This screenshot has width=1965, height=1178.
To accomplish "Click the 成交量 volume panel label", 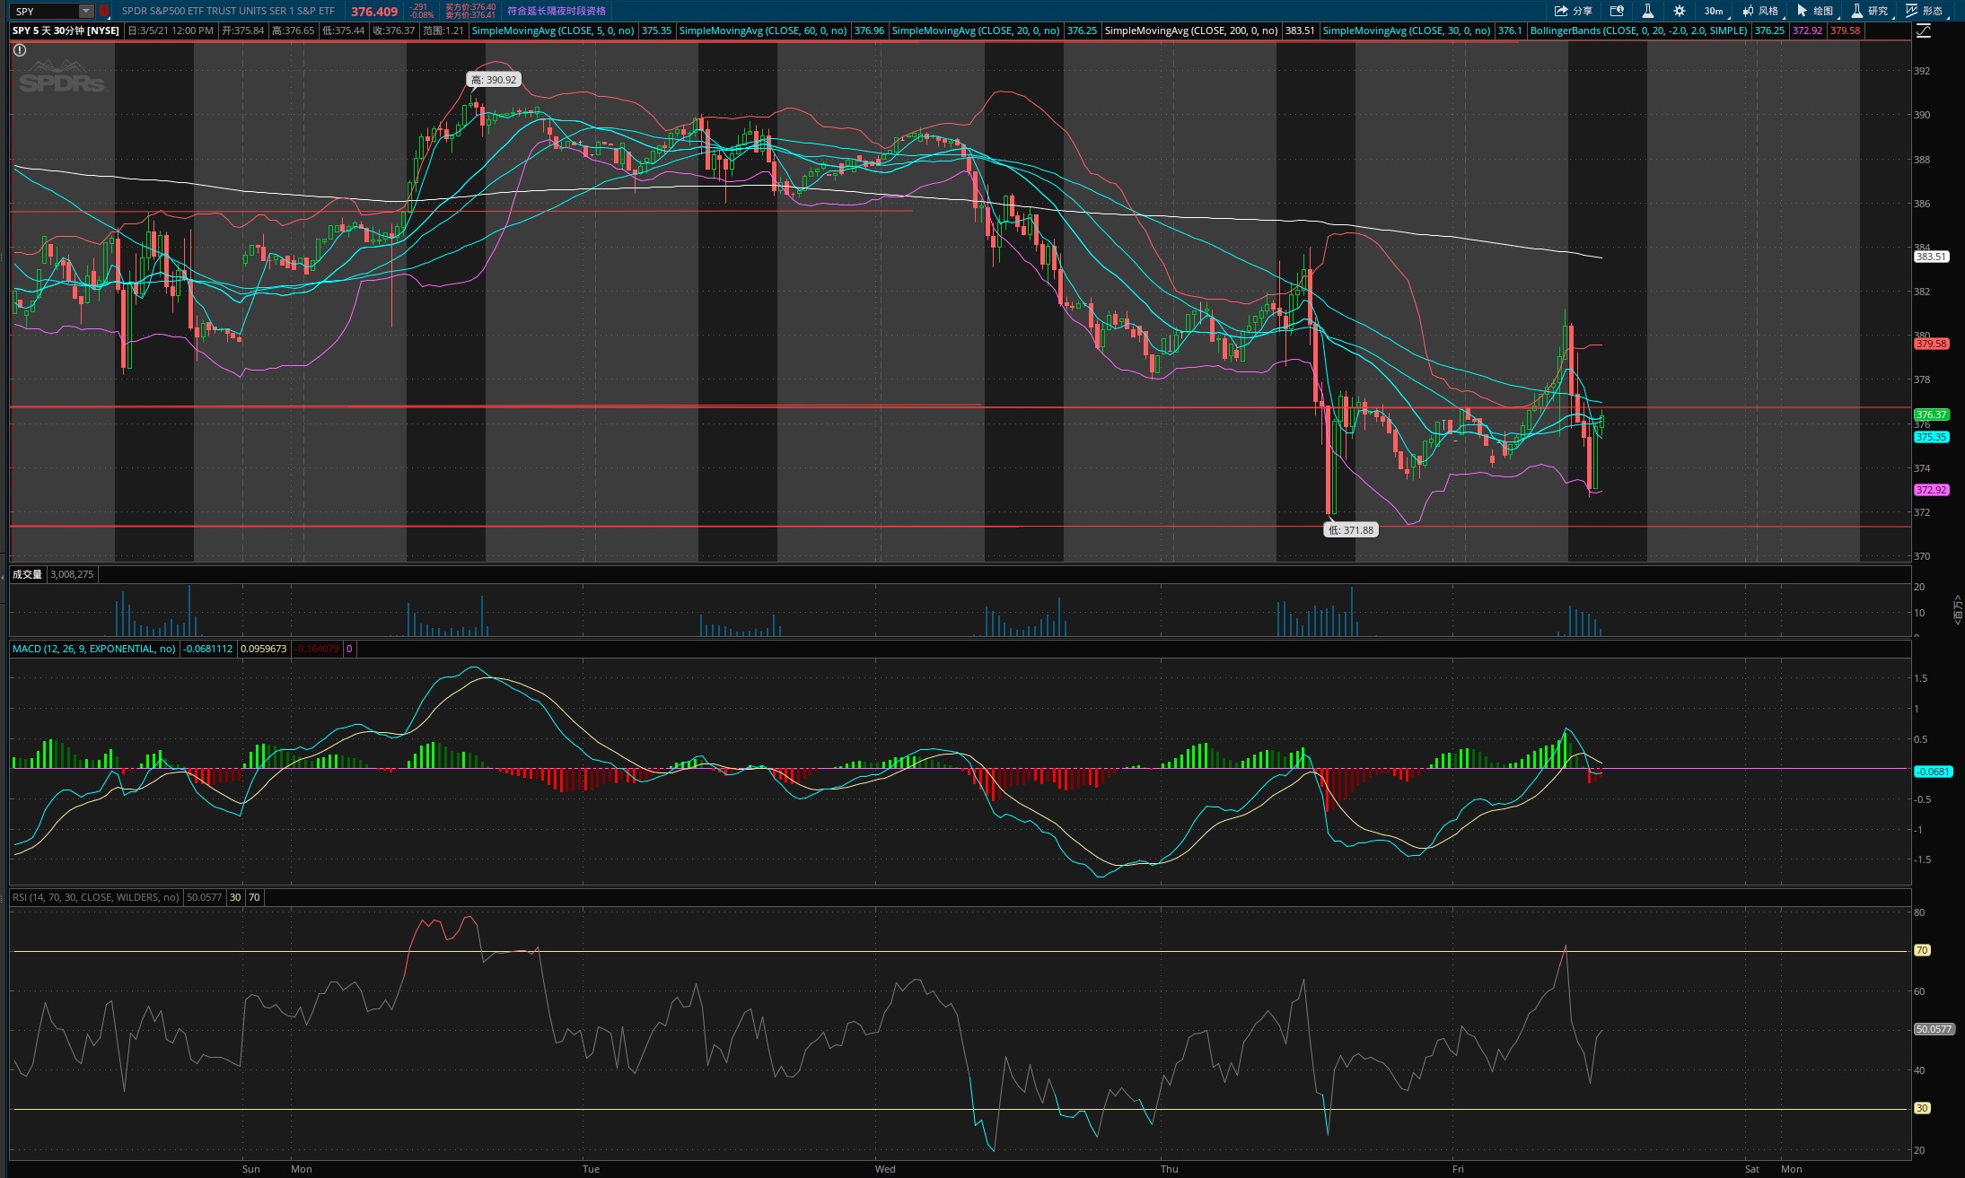I will (x=27, y=574).
